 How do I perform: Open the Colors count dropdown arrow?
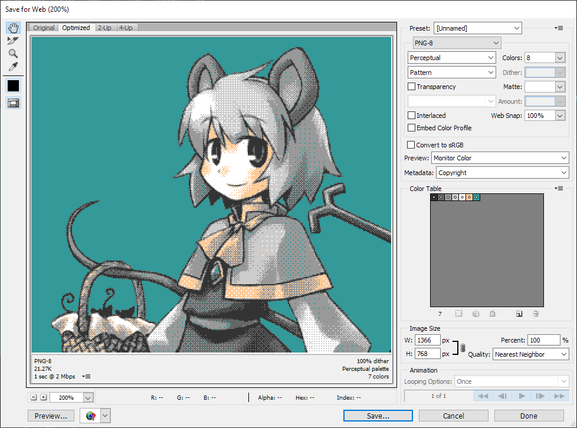pyautogui.click(x=560, y=58)
